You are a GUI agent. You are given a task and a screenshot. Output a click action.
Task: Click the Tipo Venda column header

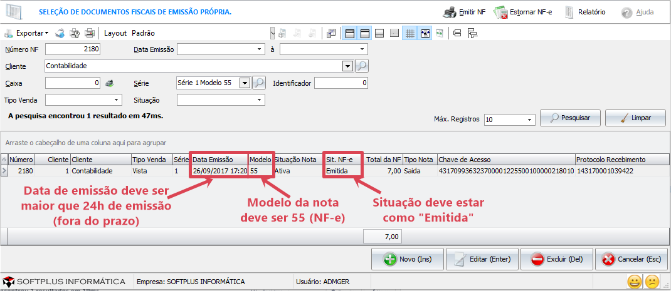tap(152, 160)
